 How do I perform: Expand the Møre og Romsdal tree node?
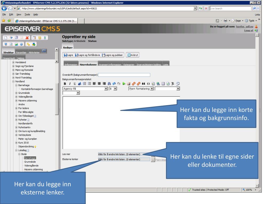point(13,70)
